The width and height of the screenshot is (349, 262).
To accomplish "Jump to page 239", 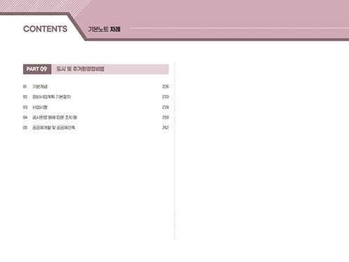I will click(x=165, y=107).
